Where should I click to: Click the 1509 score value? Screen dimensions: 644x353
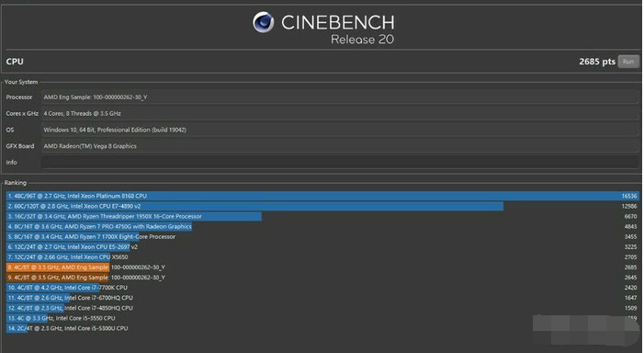(630, 308)
